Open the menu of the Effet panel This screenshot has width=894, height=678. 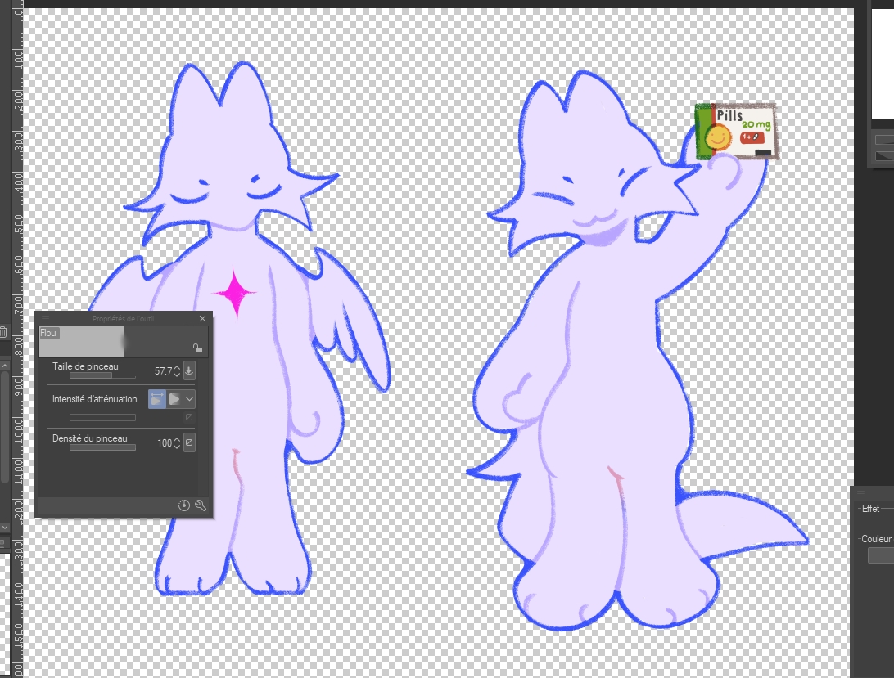pyautogui.click(x=860, y=494)
